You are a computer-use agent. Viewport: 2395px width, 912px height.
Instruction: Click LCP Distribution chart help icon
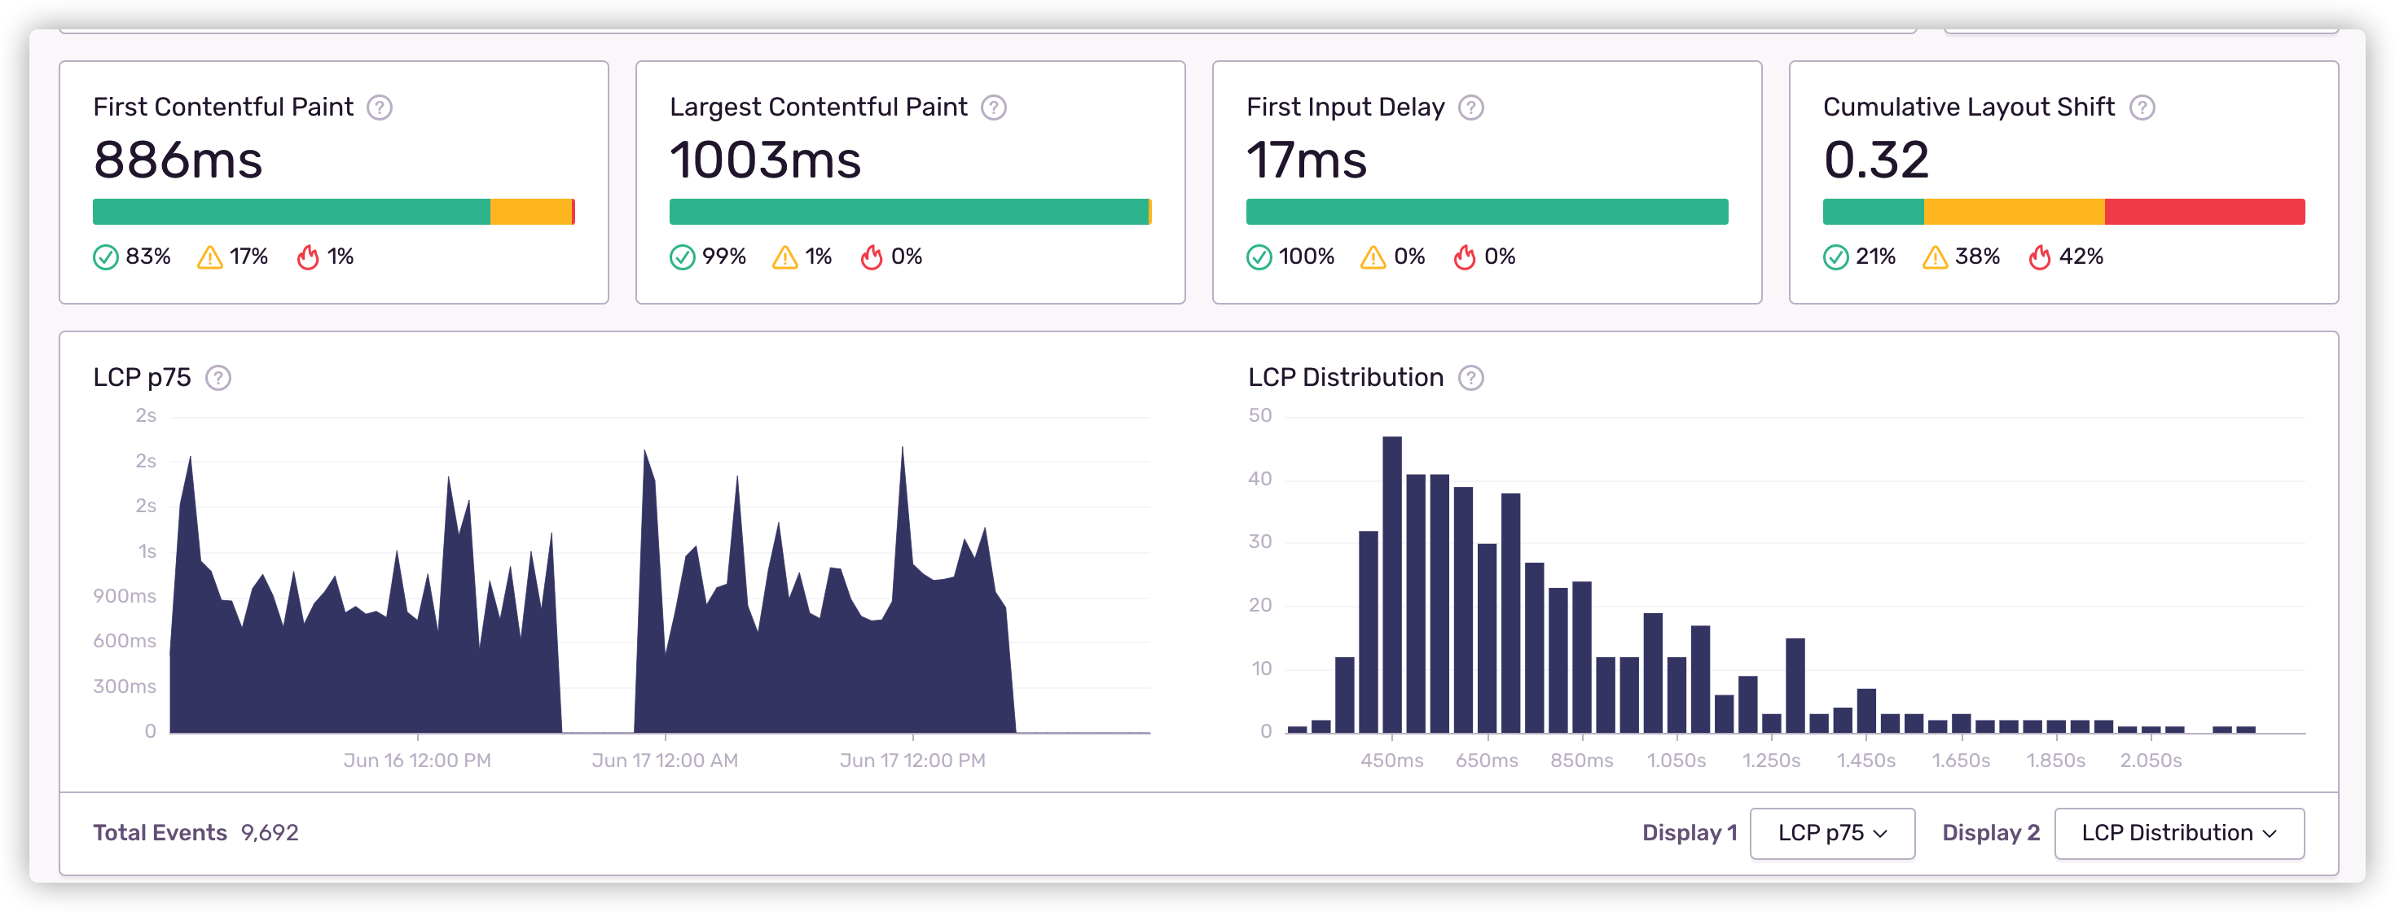[1471, 379]
